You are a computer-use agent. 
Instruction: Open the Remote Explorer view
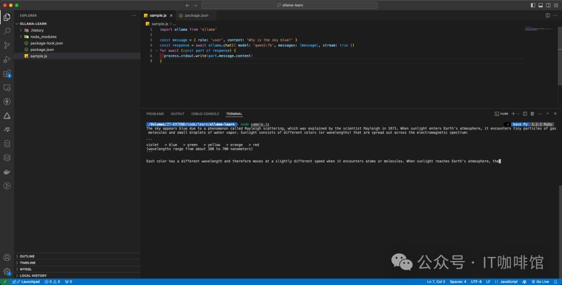pos(7,88)
